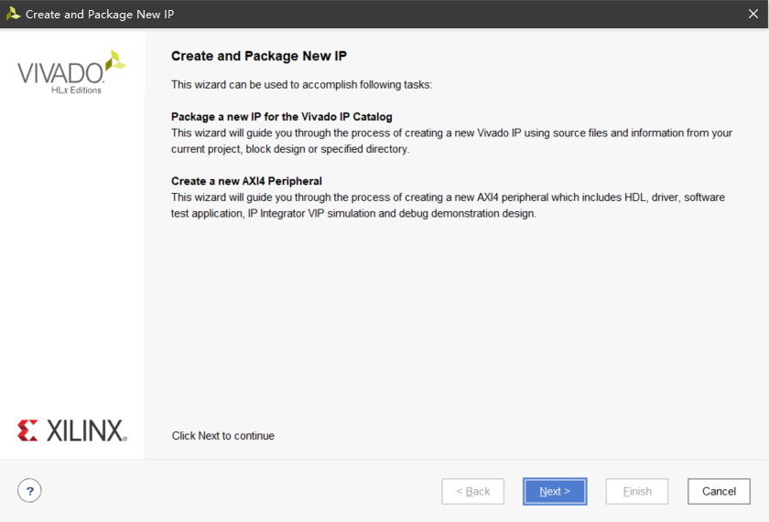Cancel the wizard
Screen dimensions: 769x522
point(719,491)
